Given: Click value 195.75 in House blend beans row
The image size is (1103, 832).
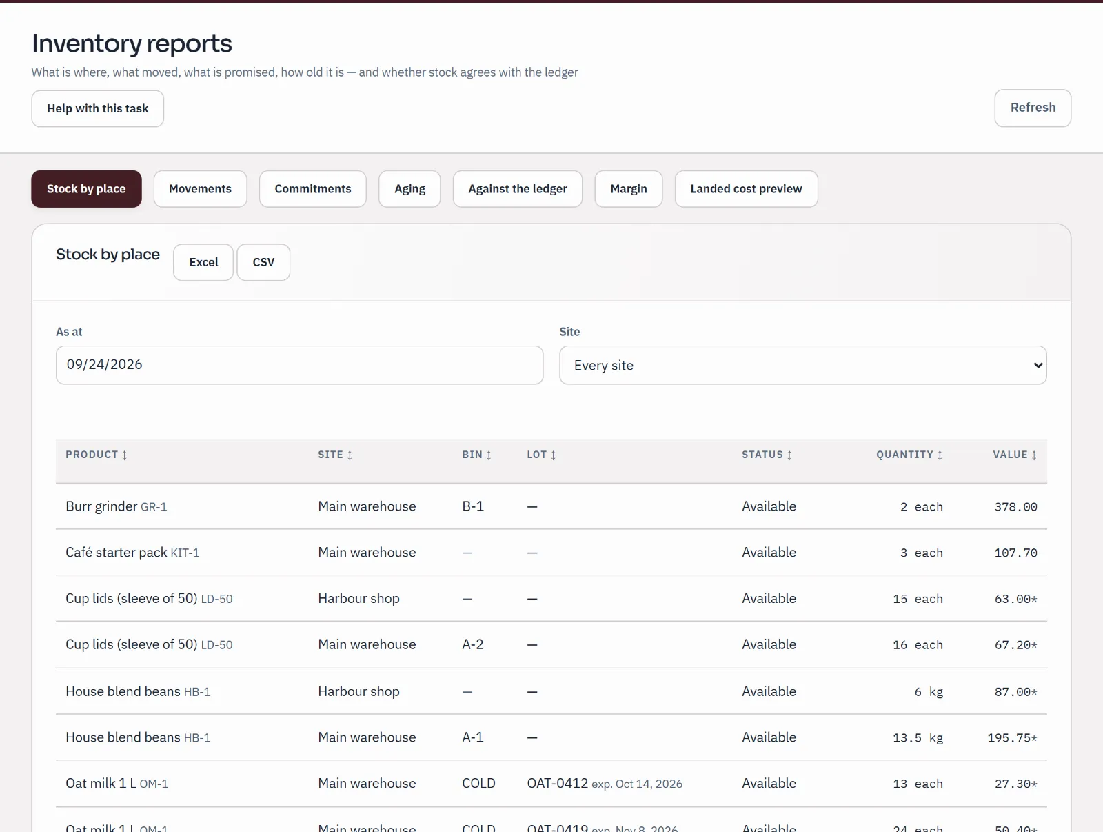Looking at the screenshot, I should click(x=1012, y=738).
